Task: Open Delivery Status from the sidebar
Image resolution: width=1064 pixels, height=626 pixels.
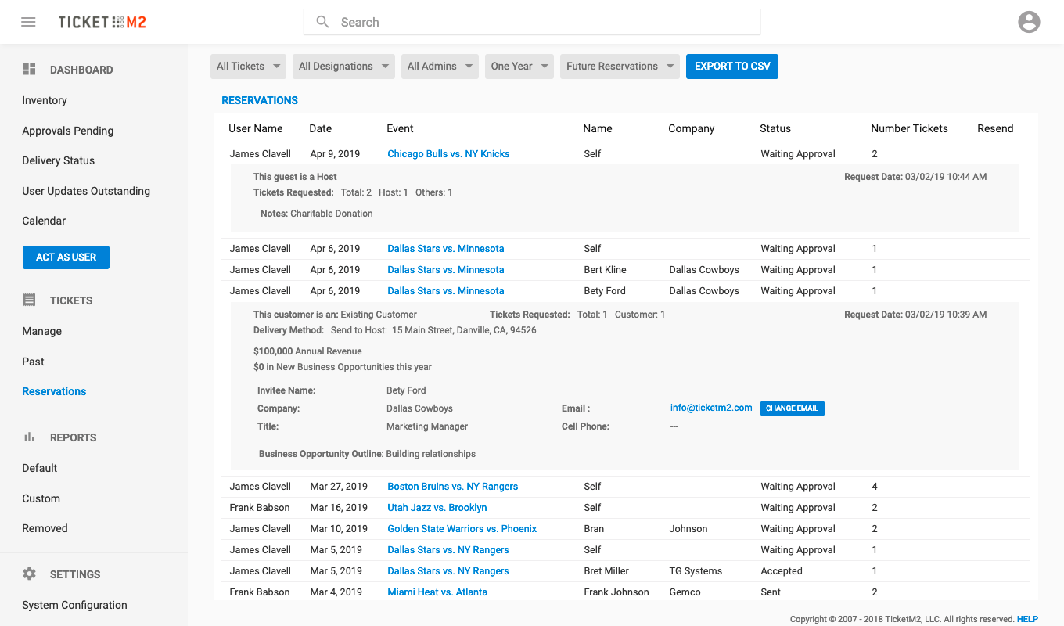Action: [59, 160]
